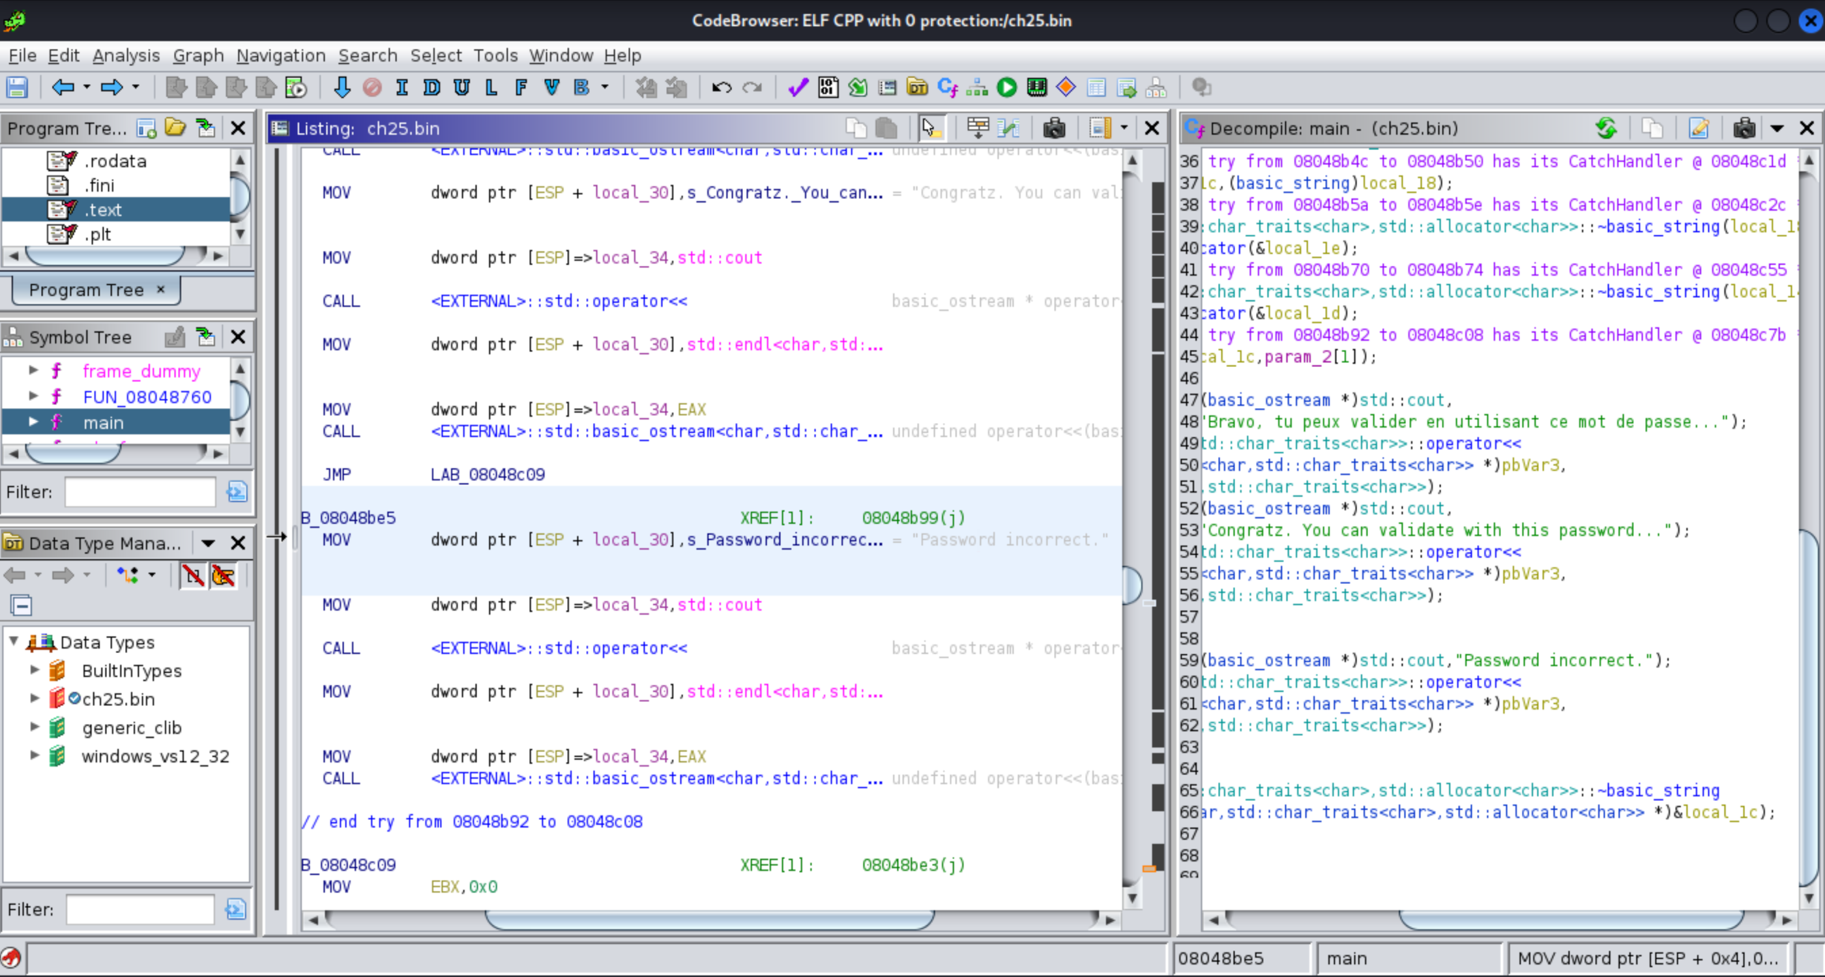This screenshot has height=977, width=1825.
Task: Navigate to next Bookmark with the B icon
Action: pyautogui.click(x=581, y=87)
